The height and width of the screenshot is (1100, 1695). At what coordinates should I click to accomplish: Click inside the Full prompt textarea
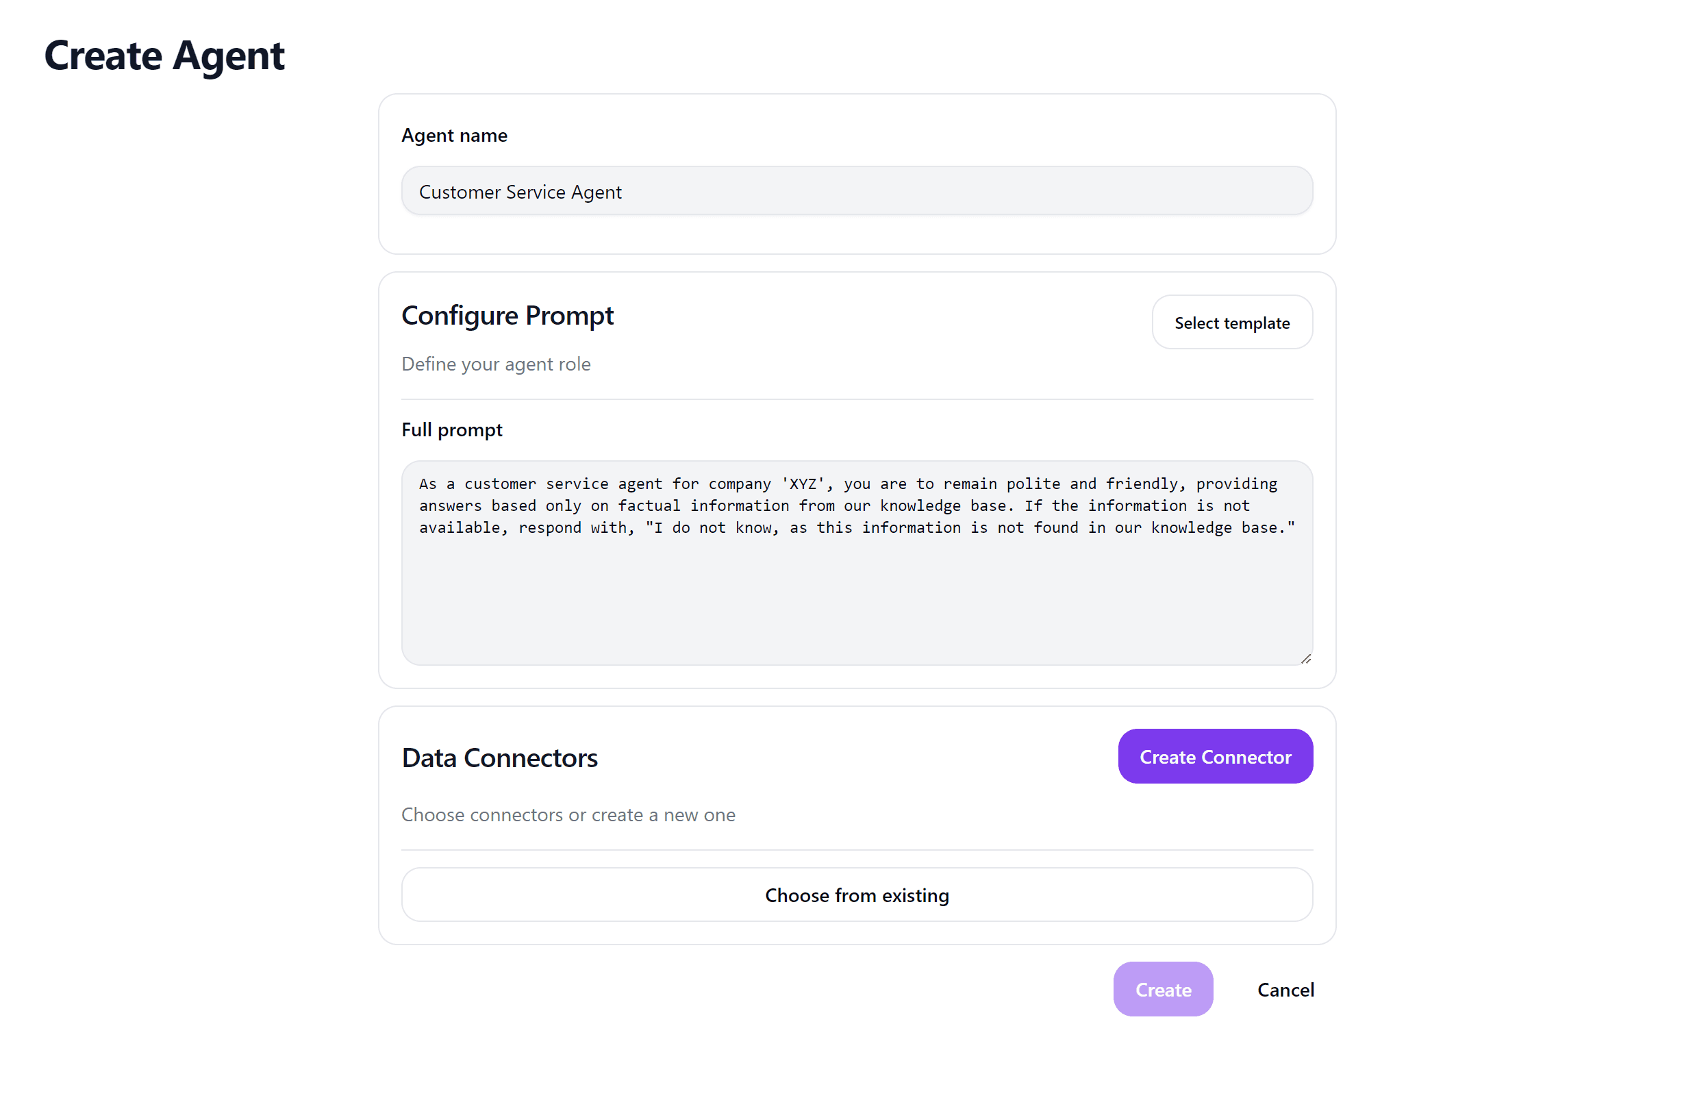coord(857,563)
